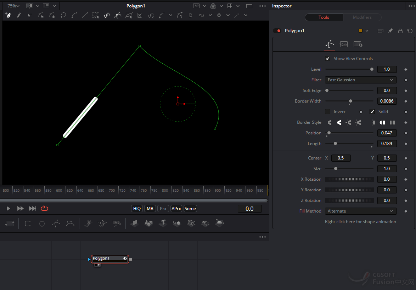Viewport: 416px width, 290px height.
Task: Add a Rectangle mask from the toolbar
Action: 28,223
